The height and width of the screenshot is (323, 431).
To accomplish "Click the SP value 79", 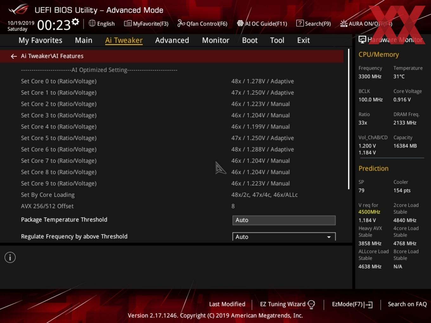I will [x=361, y=190].
